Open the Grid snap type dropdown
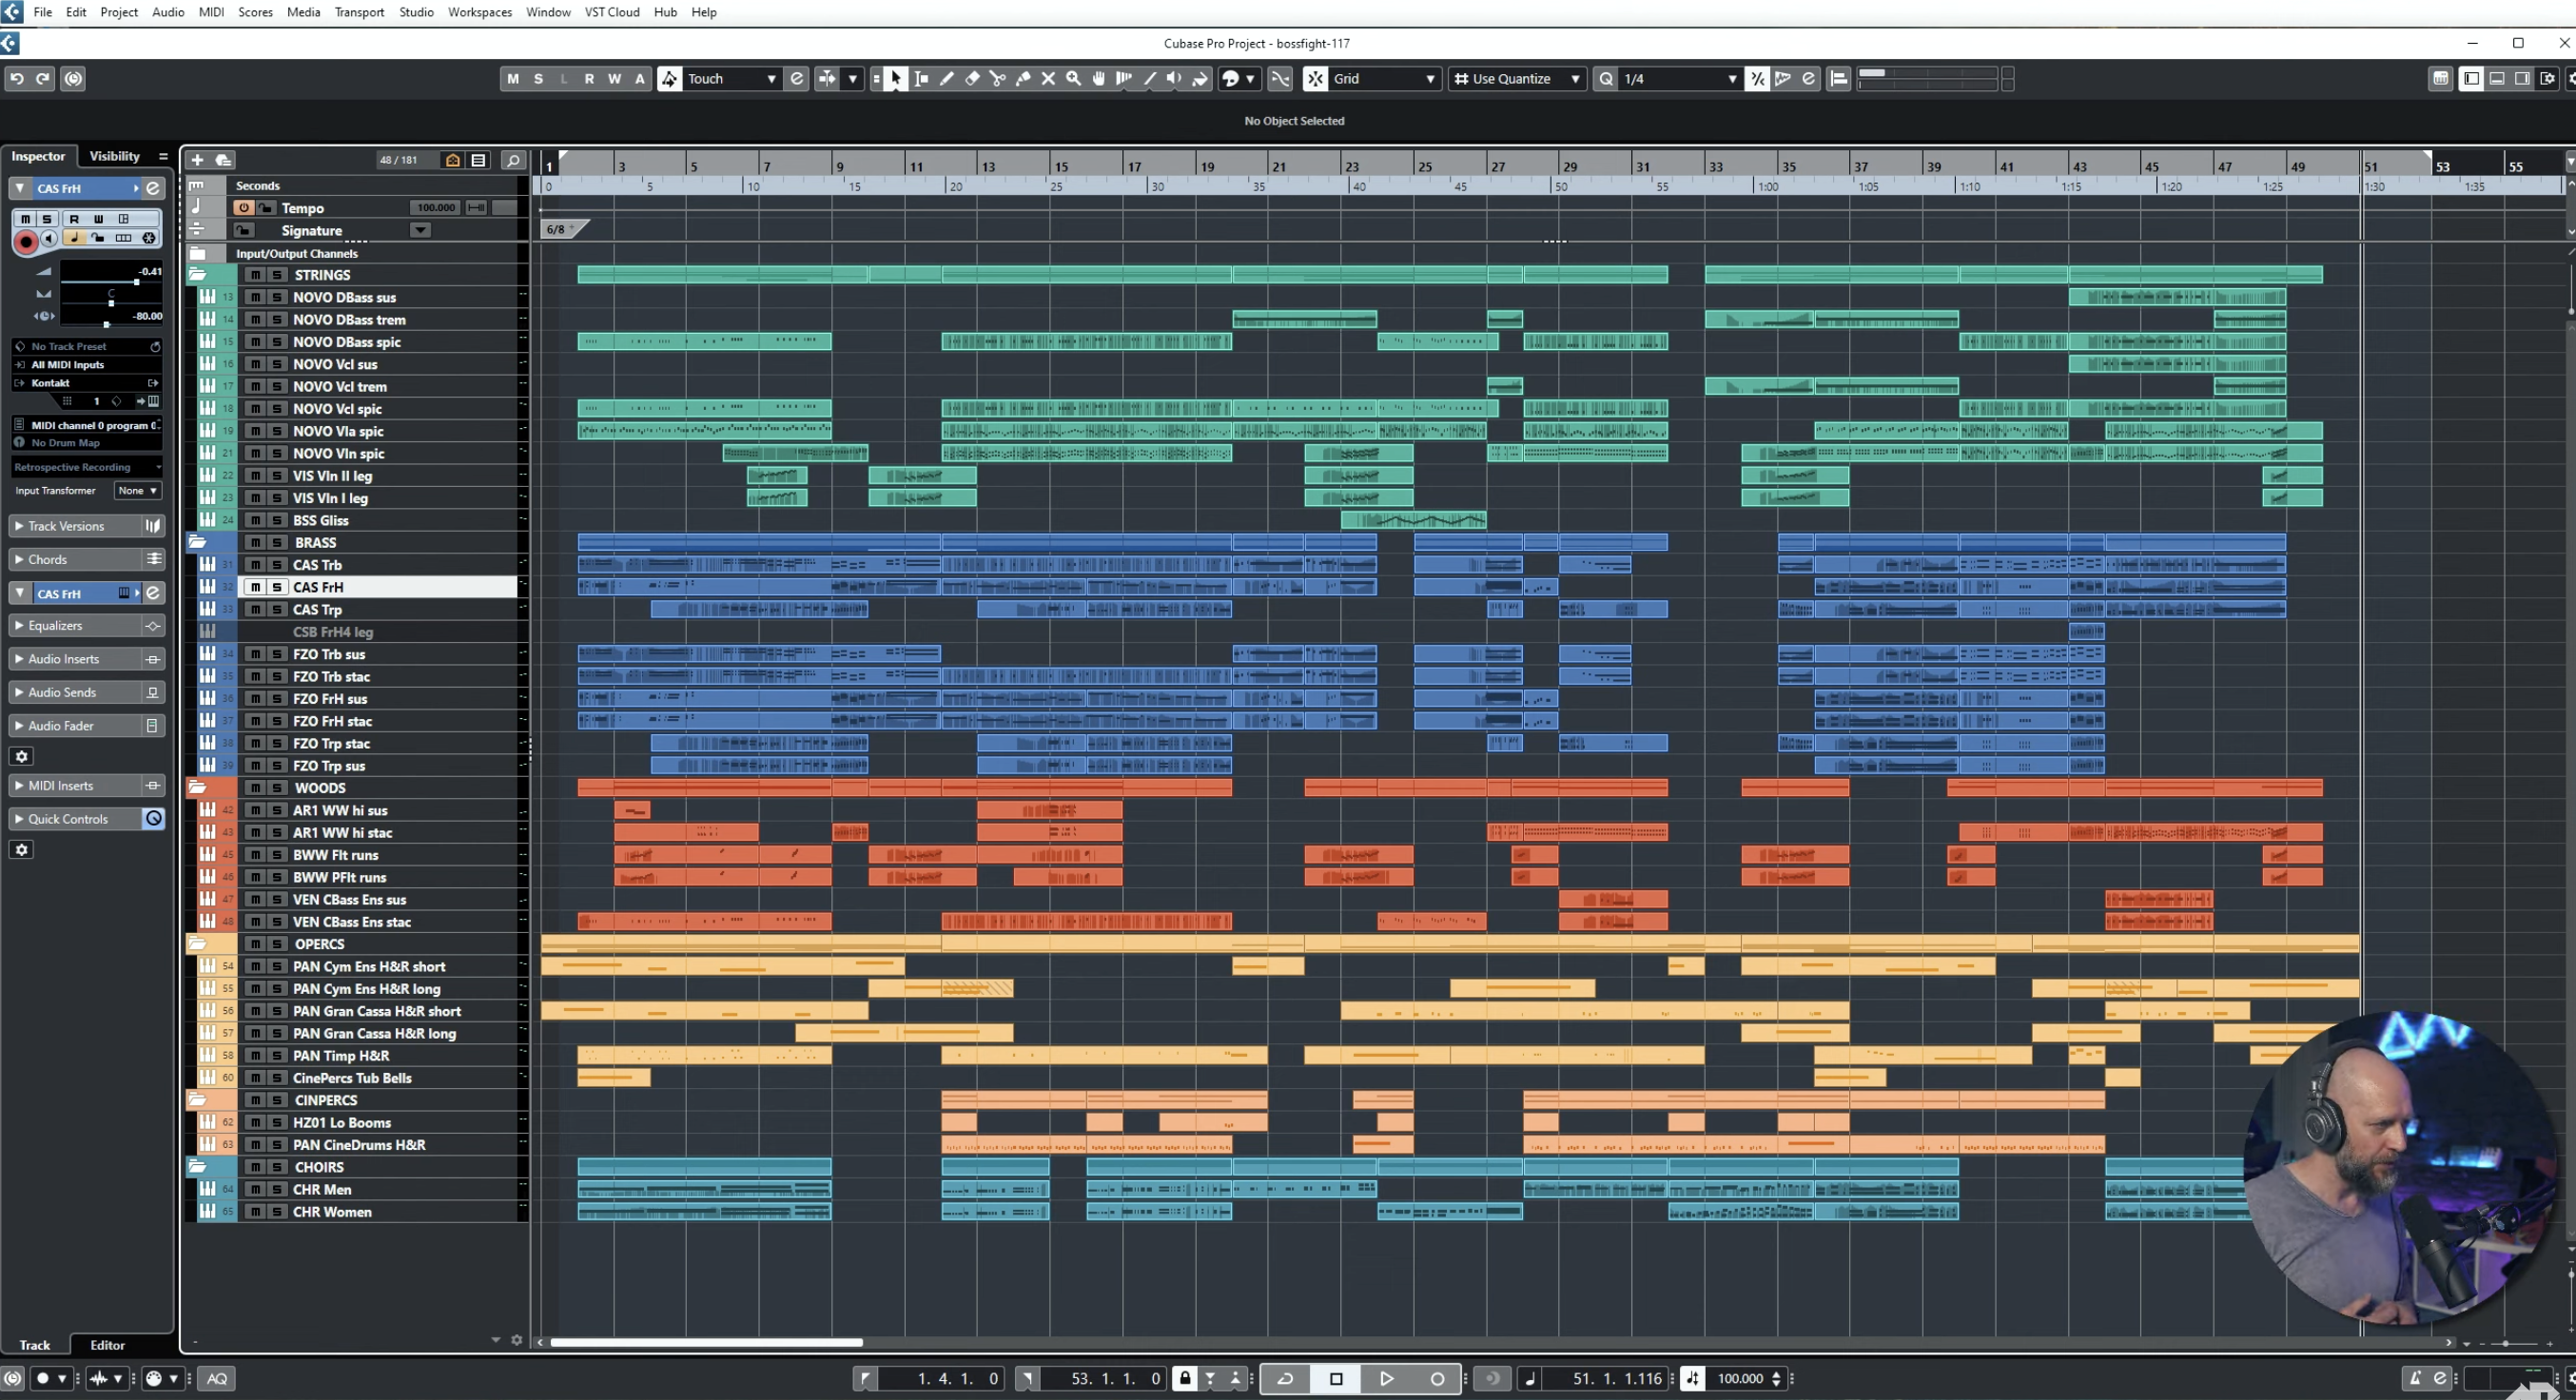The image size is (2576, 1400). tap(1384, 78)
